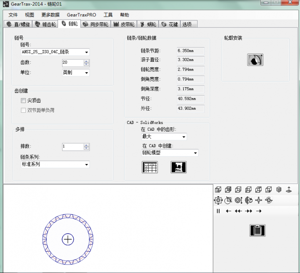Click the data table icon under CAD section
The image size is (300, 273).
point(150,167)
